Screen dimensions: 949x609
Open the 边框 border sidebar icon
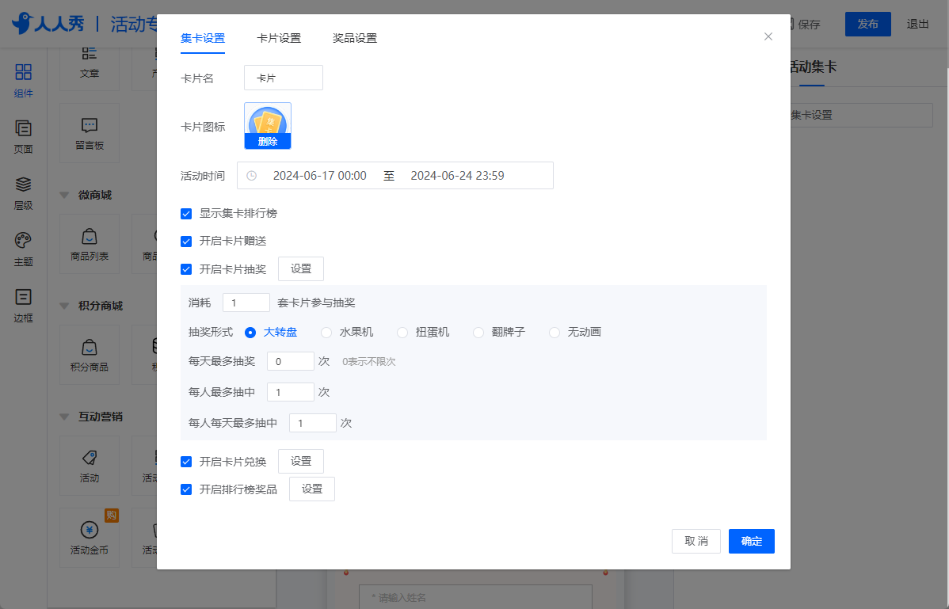pyautogui.click(x=23, y=306)
